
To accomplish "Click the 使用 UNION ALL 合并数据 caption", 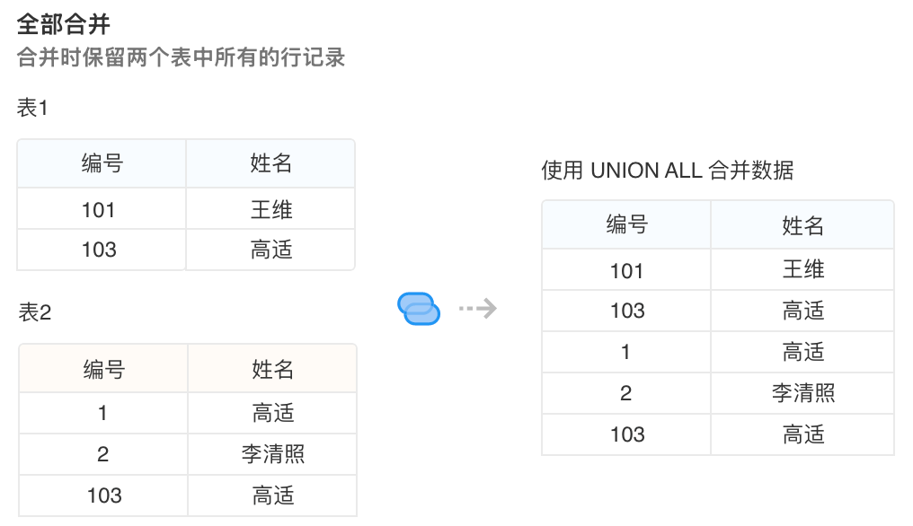I will 667,171.
